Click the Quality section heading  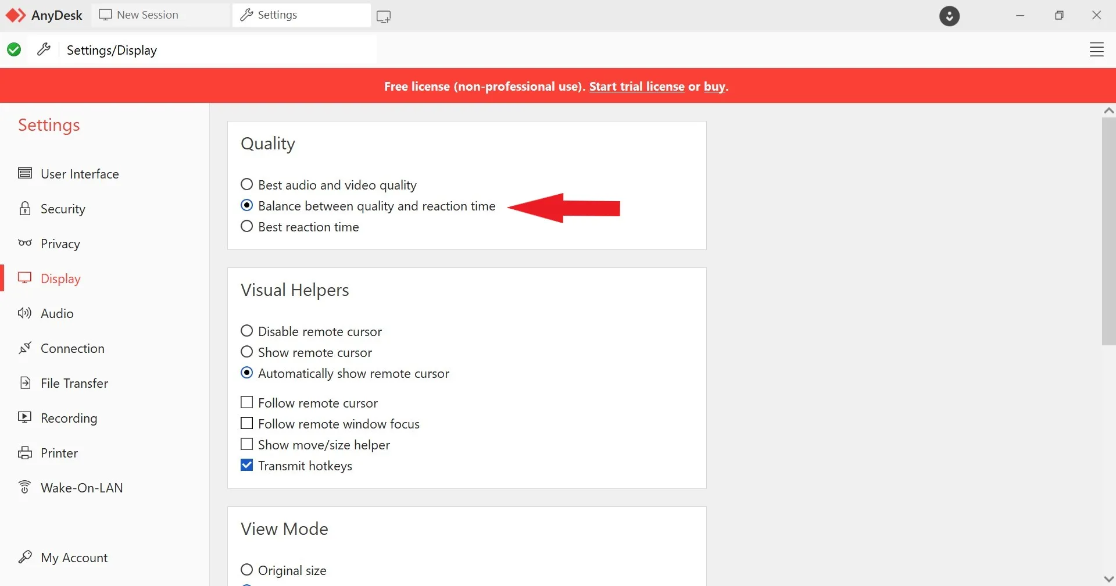point(268,144)
